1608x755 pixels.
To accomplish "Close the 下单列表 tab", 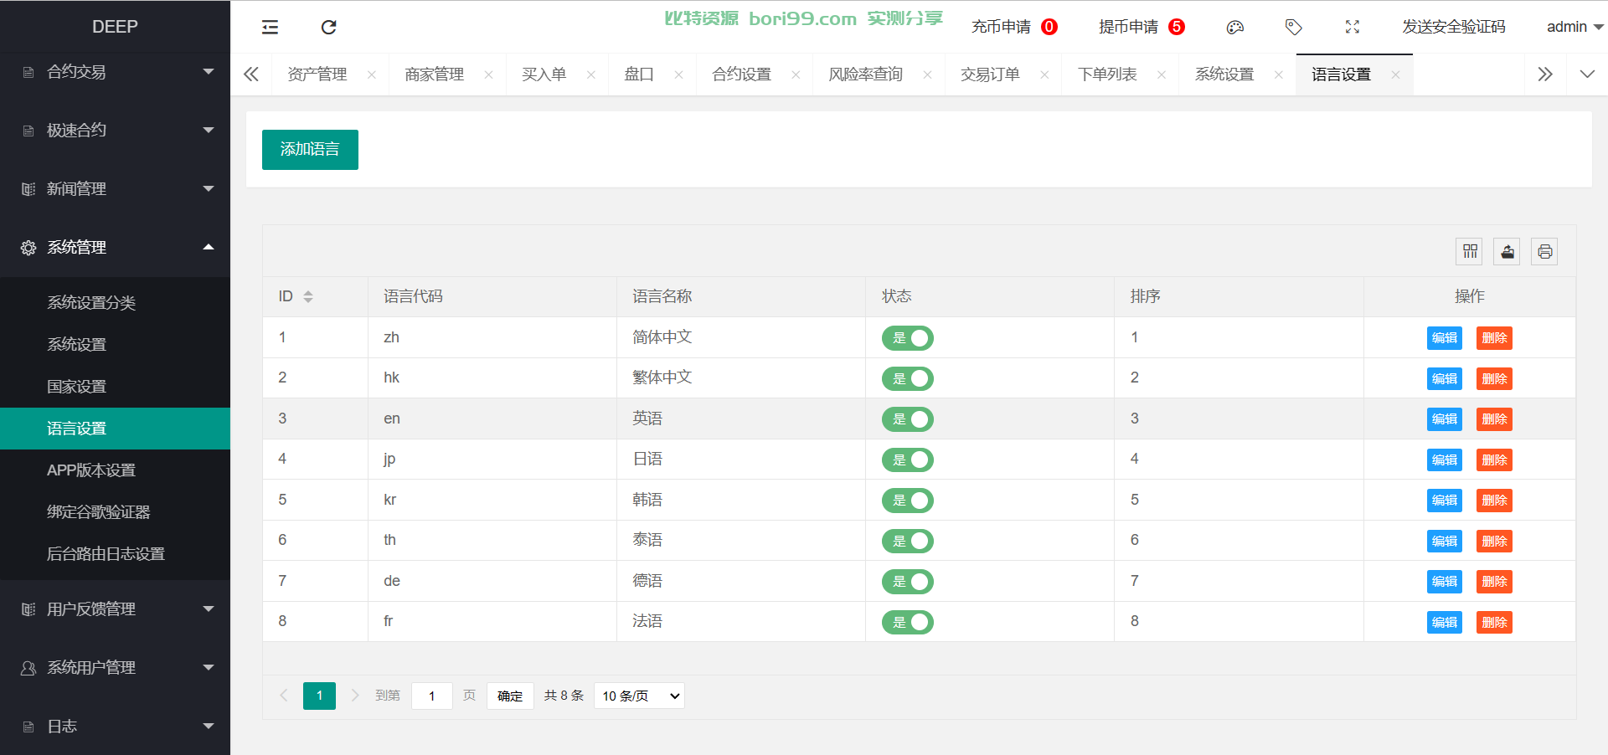I will click(x=1162, y=74).
